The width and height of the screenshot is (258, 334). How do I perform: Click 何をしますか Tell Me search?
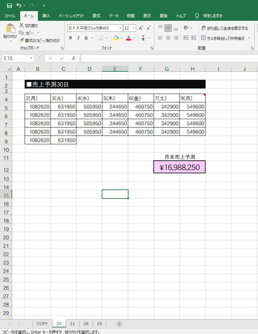tap(209, 16)
